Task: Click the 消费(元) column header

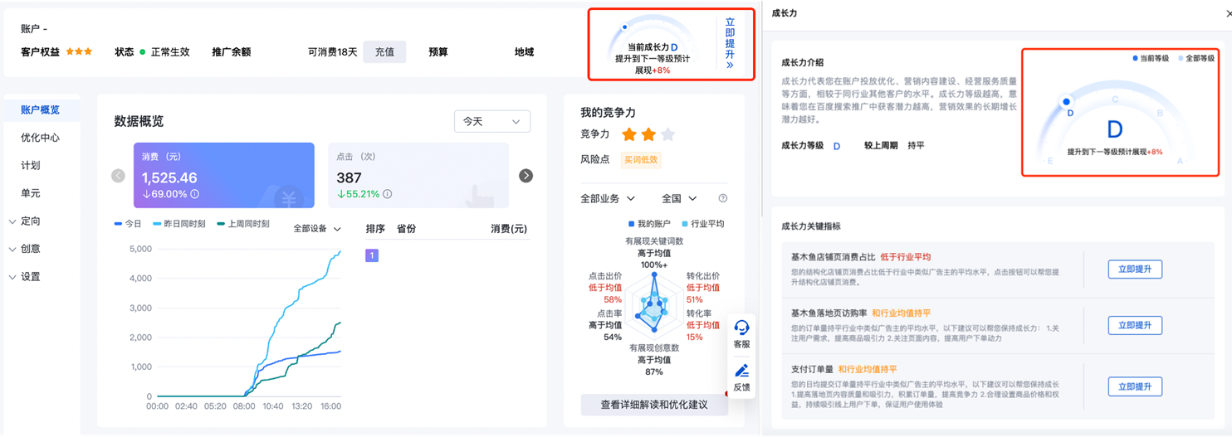Action: [x=509, y=229]
